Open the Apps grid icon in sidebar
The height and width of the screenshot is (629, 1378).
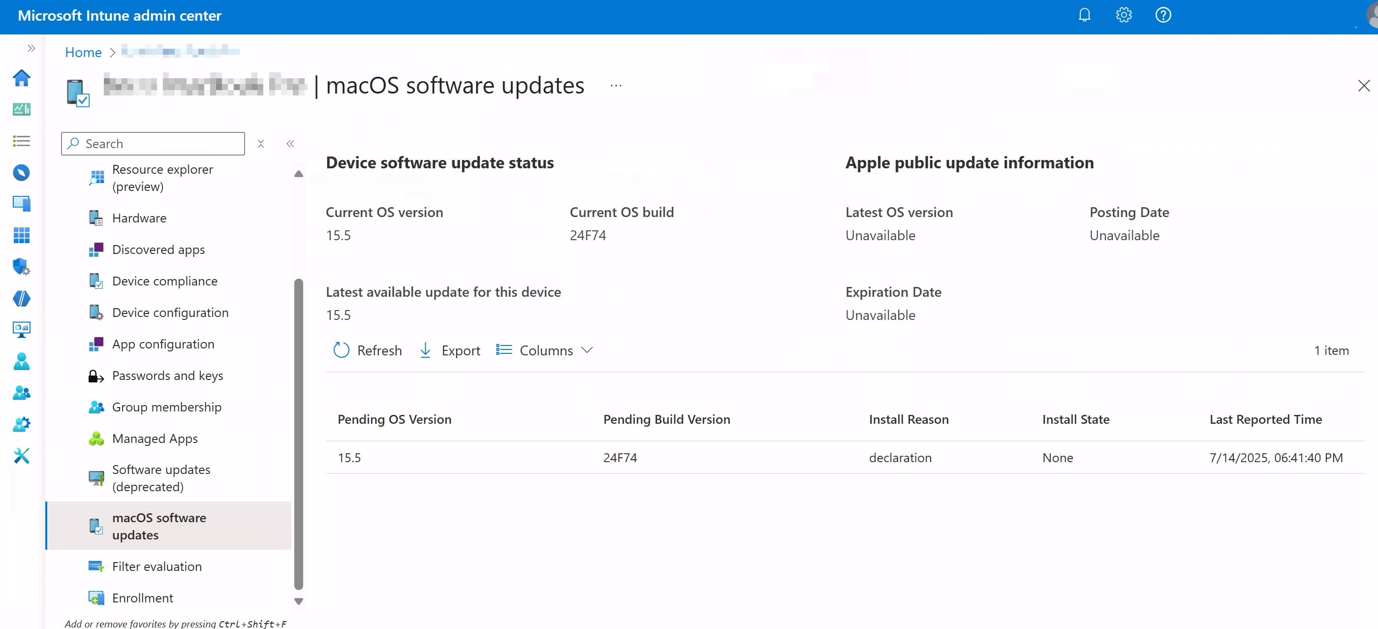coord(21,235)
